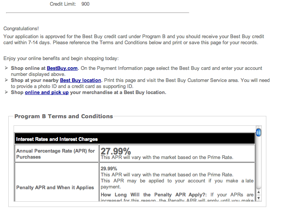
Task: Click the terms scrollbar up arrow
Action: tap(258, 192)
